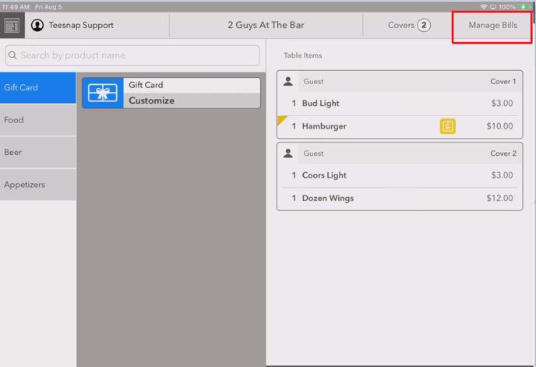Select the Cover 1 guest person icon
Image resolution: width=536 pixels, height=367 pixels.
coord(288,81)
